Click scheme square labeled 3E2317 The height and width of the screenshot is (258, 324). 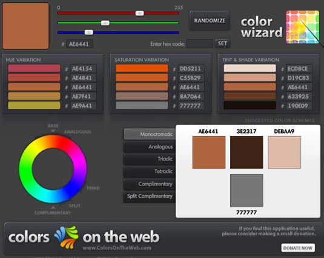[x=246, y=152]
